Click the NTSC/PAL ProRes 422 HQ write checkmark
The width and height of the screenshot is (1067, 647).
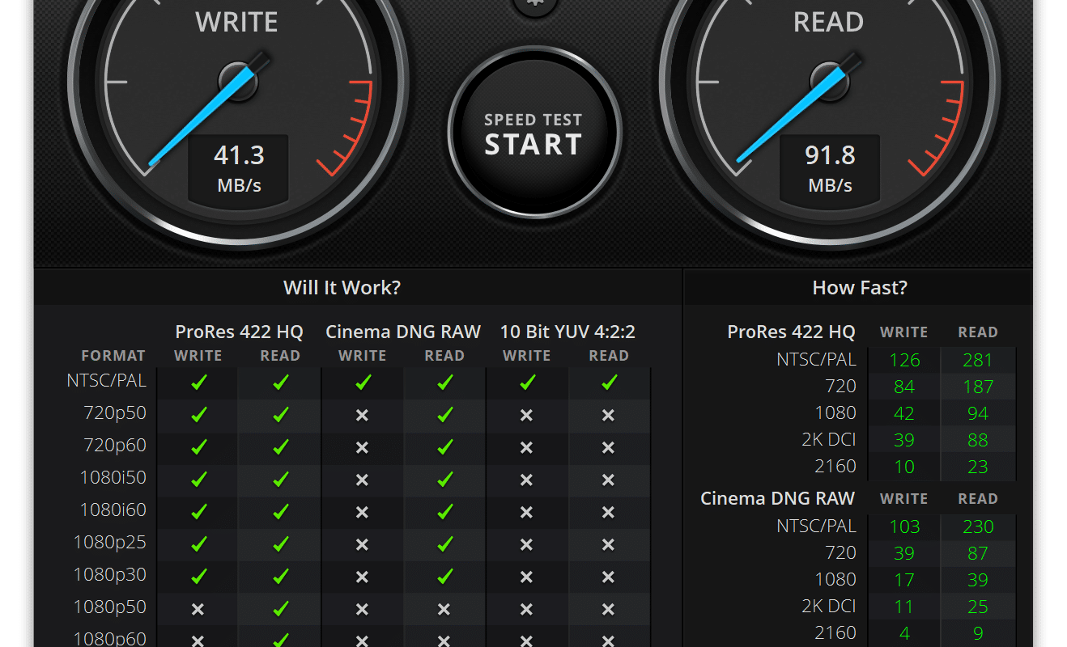[x=198, y=383]
